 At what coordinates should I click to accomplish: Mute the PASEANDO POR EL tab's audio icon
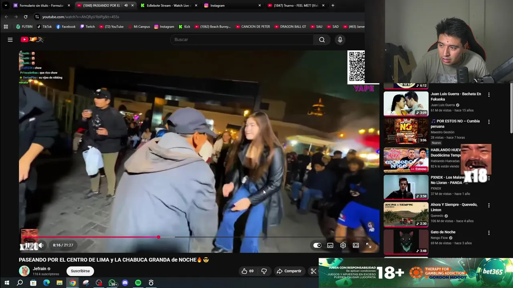click(126, 6)
